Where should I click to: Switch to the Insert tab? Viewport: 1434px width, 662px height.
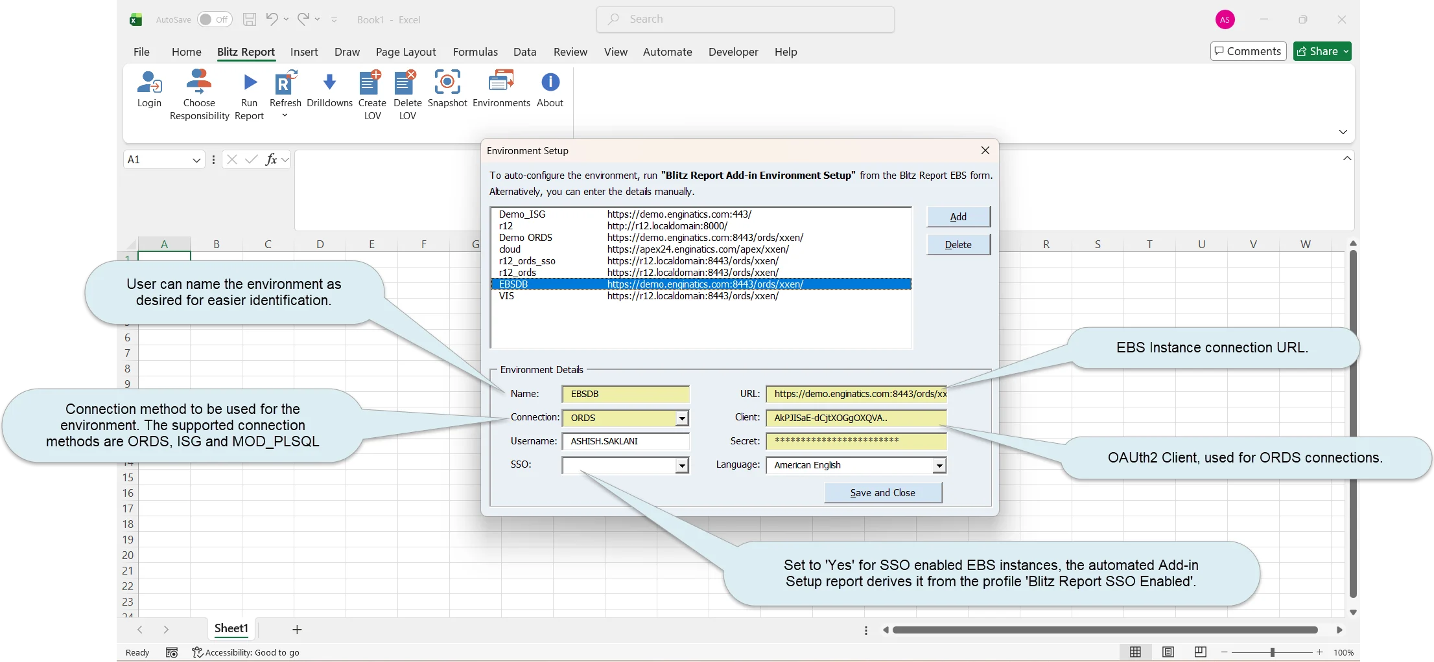coord(304,52)
